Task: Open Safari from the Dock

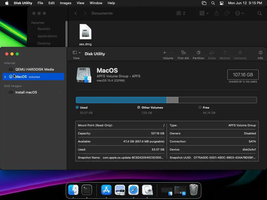Action: (133, 190)
